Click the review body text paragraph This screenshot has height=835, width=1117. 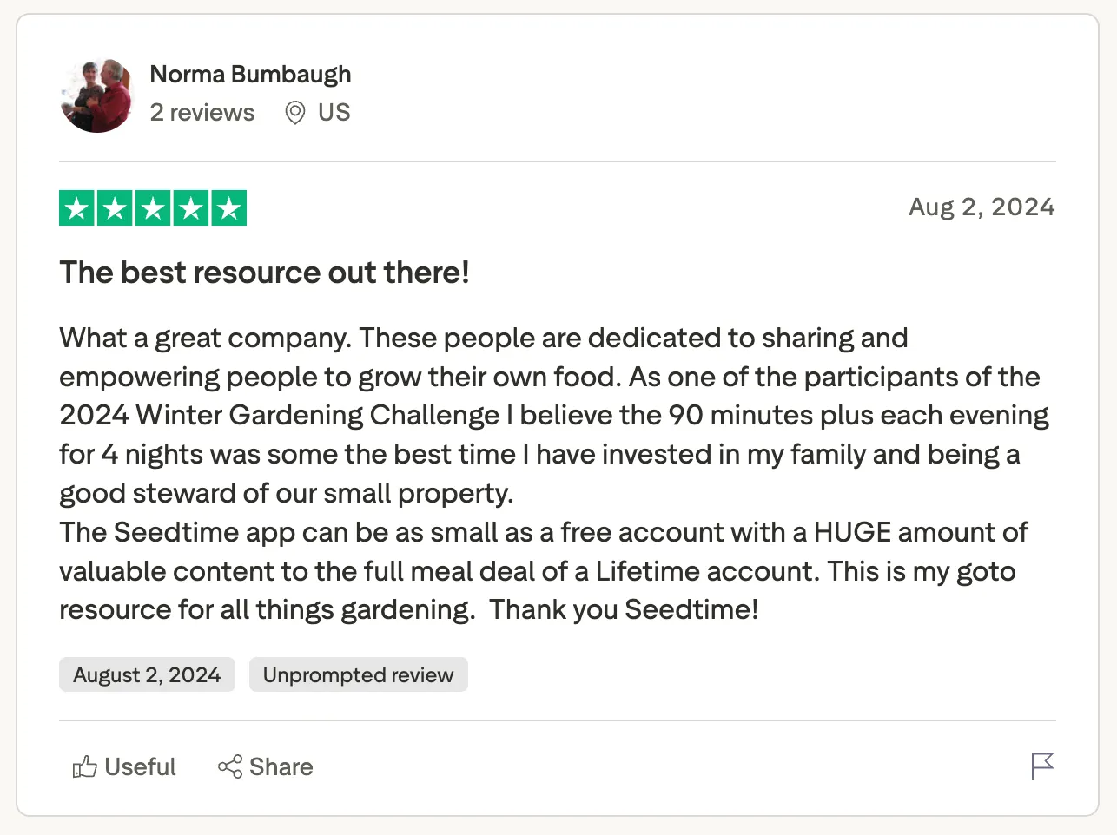coord(552,474)
